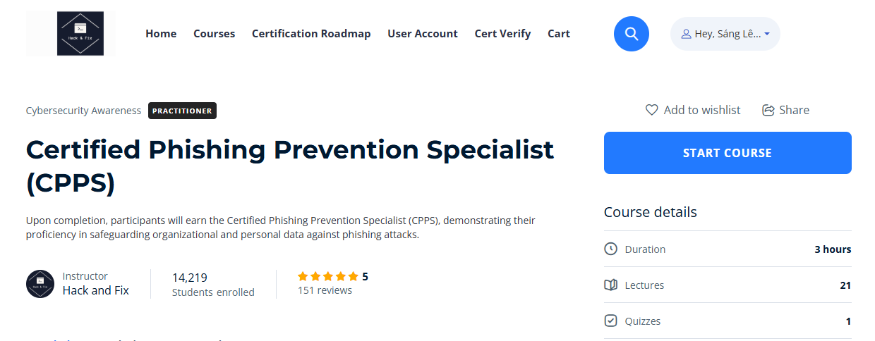Image resolution: width=875 pixels, height=341 pixels.
Task: Go to the Courses menu item
Action: point(214,34)
